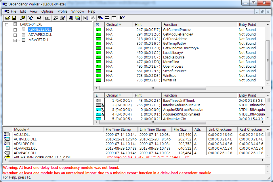Click the Tile Horizontally toolbar icon

click(107, 18)
